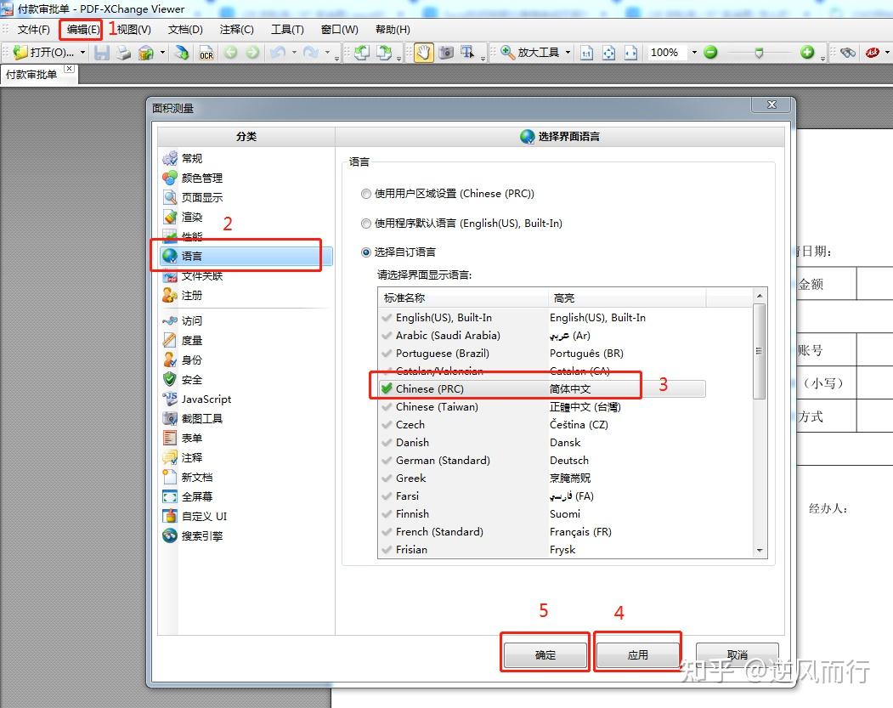Click the zoom 100% input field

tap(667, 53)
